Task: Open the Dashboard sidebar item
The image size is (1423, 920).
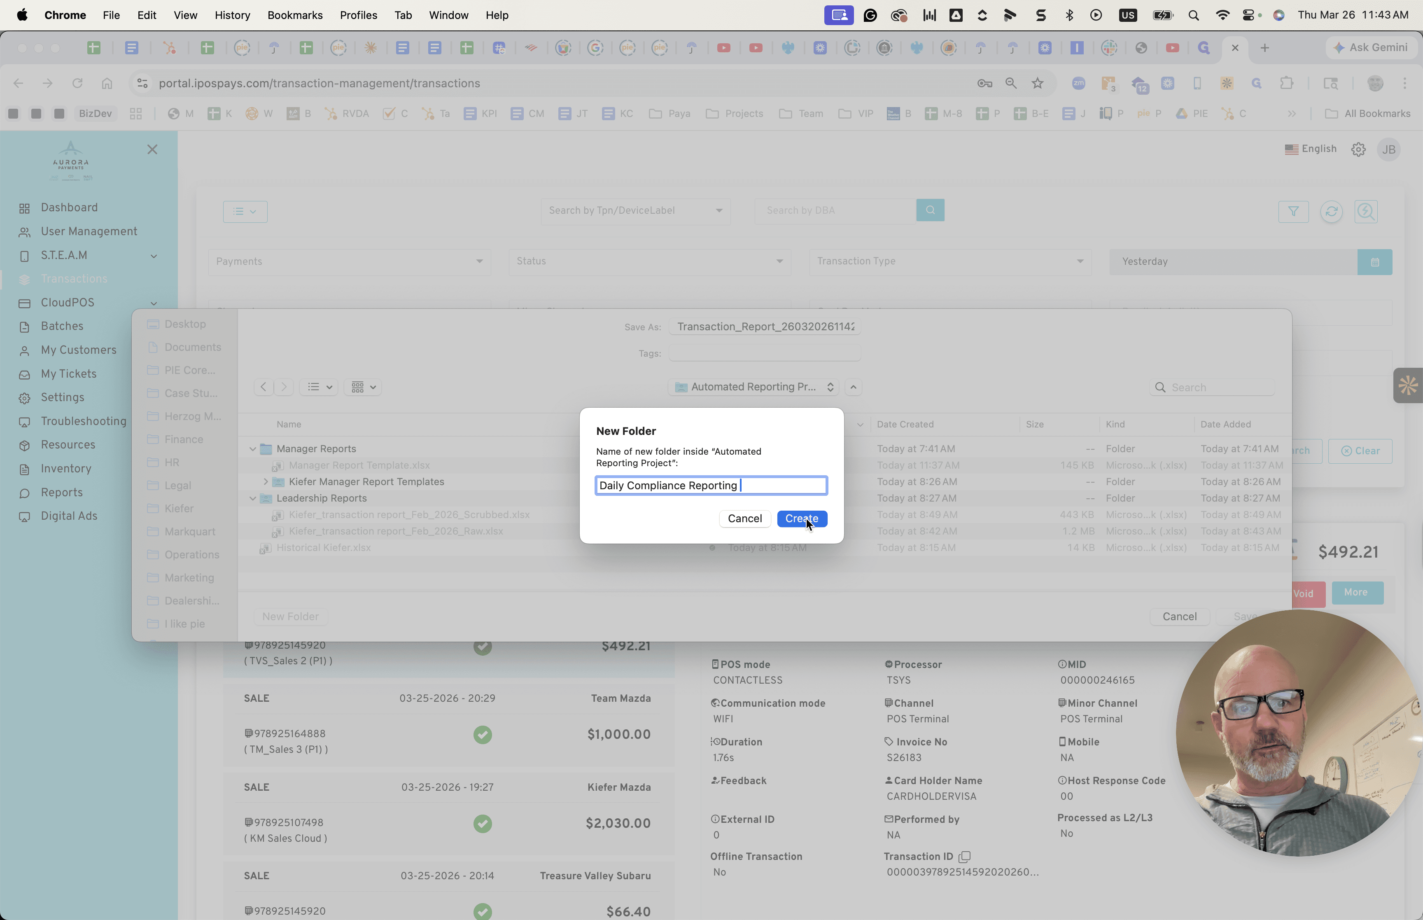Action: [69, 207]
